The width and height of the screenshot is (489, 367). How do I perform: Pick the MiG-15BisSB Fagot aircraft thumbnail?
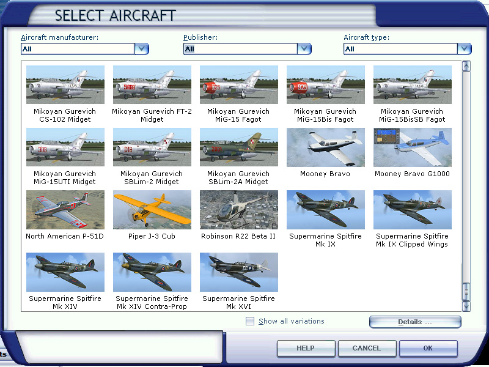tap(412, 84)
